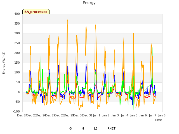The width and height of the screenshot is (179, 134).
Task: Click the Jan 7 x-axis label
Action: [152, 115]
